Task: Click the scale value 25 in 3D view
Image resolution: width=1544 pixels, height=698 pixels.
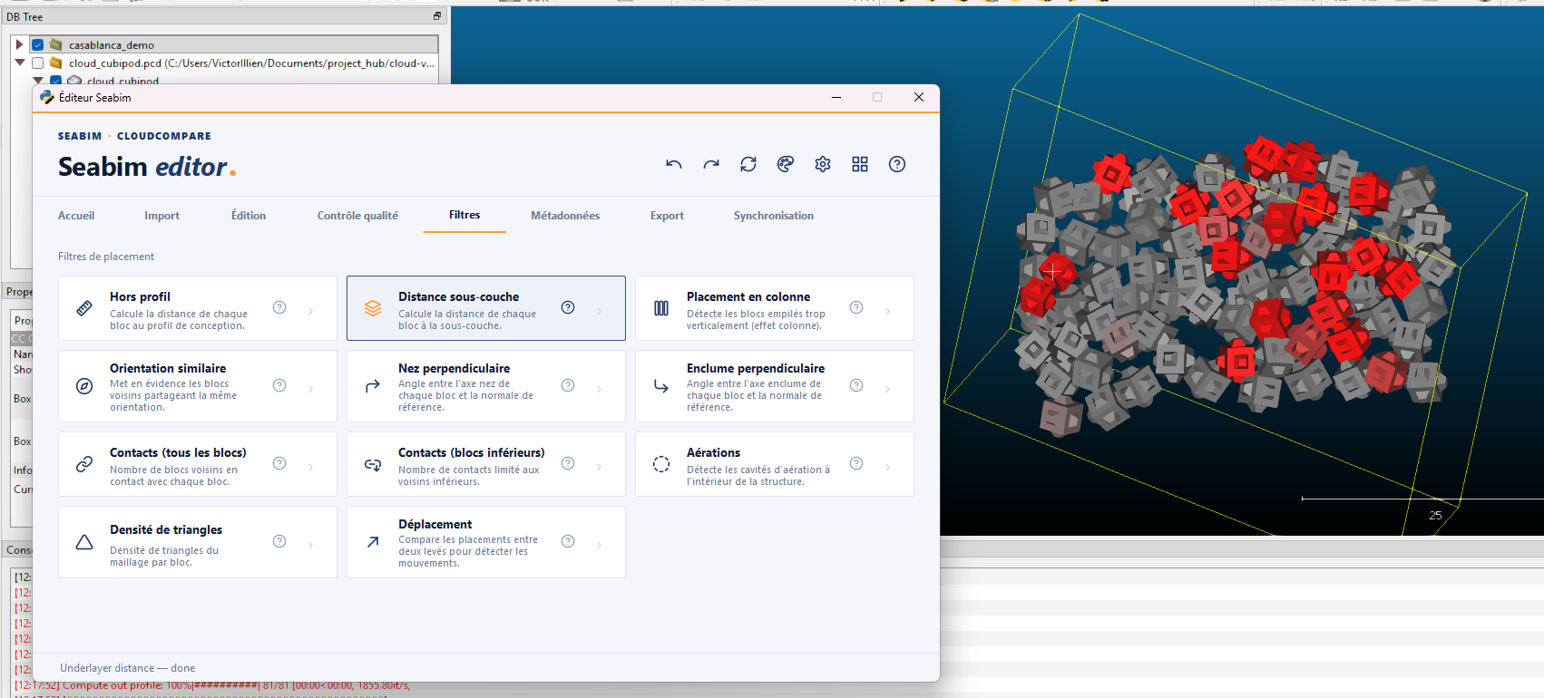Action: tap(1435, 515)
